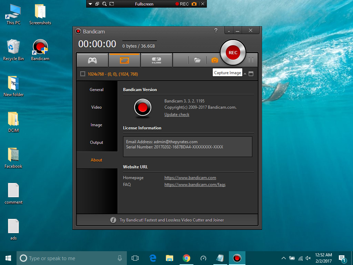Screen dimensions: 353x265
Task: Select the About tab
Action: point(97,160)
